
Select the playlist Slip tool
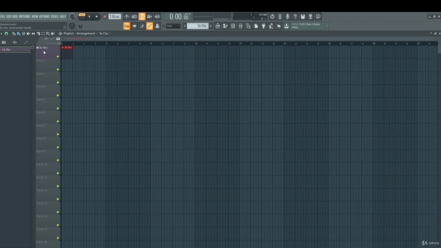(33, 34)
